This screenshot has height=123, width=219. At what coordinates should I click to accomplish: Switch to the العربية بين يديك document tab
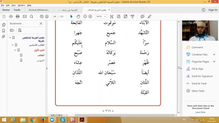point(68,10)
